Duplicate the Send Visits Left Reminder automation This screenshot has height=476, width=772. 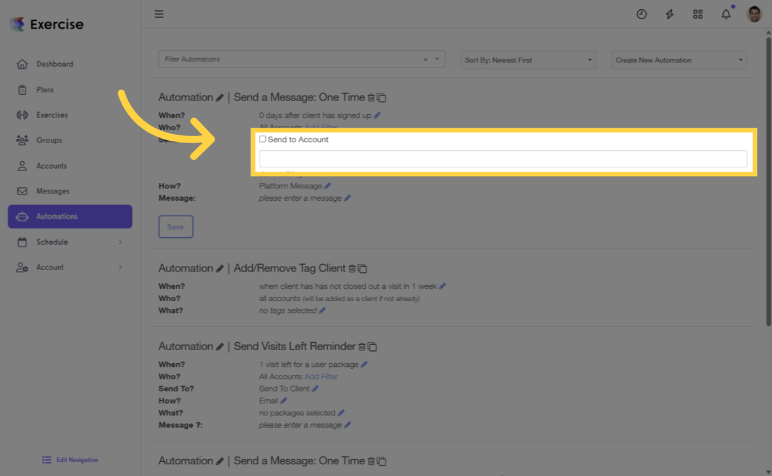pyautogui.click(x=373, y=347)
